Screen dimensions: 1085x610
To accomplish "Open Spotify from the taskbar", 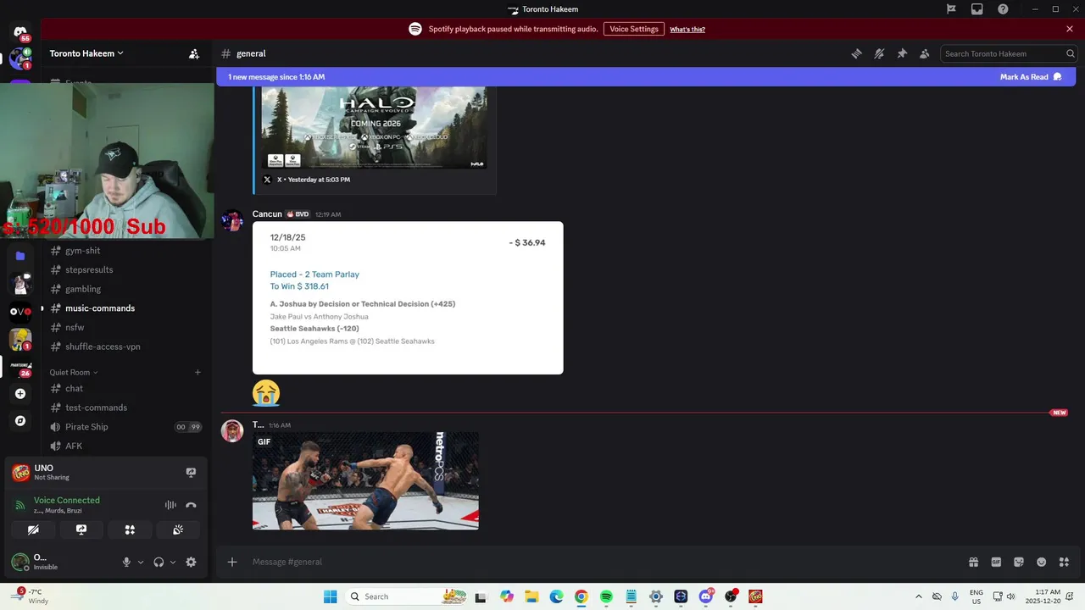I will tap(606, 596).
